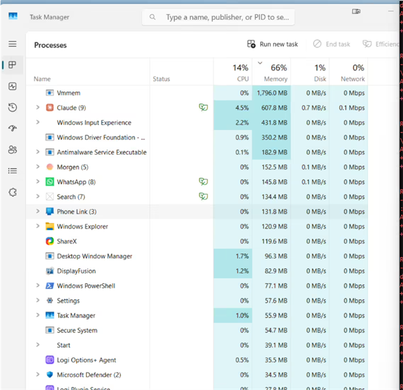Click the process search input field

(218, 17)
